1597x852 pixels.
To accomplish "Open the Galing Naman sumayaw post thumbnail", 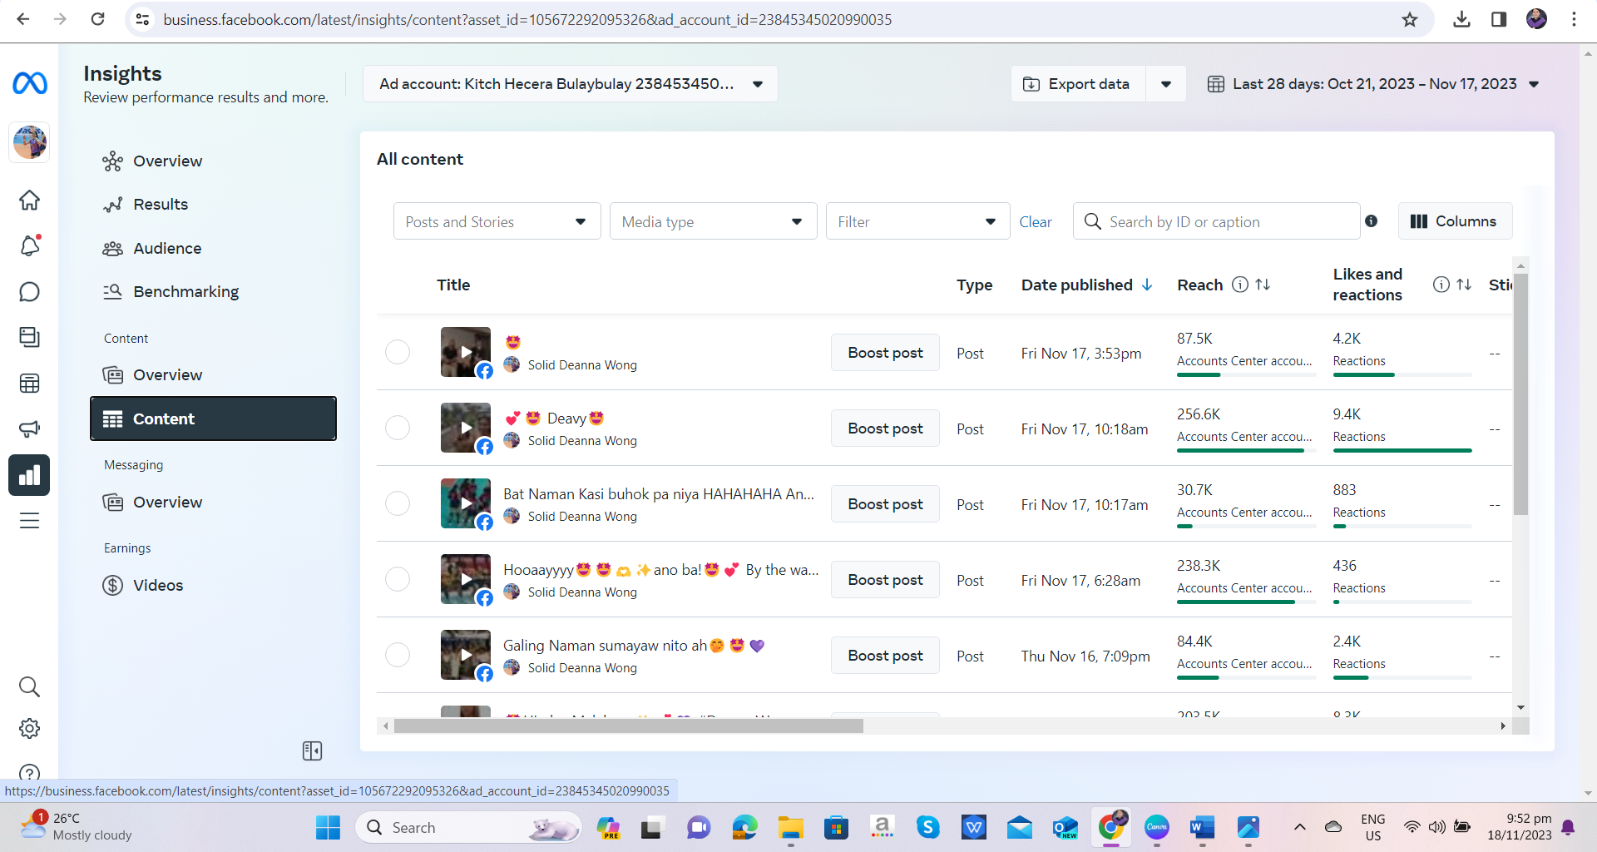I will pyautogui.click(x=466, y=655).
